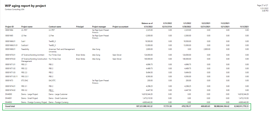Click the 'Project manager' column header

(99, 27)
